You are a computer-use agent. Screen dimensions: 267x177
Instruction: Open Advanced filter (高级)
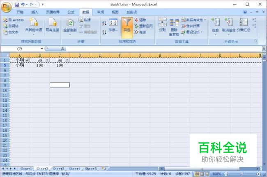point(140,32)
